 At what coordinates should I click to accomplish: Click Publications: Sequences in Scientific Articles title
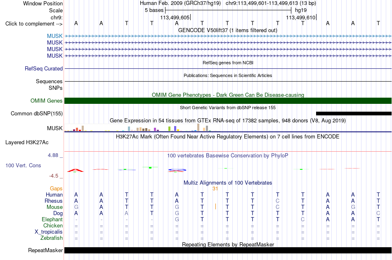coord(228,75)
